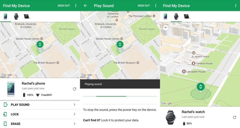Tap the lock device icon

(x=5, y=114)
